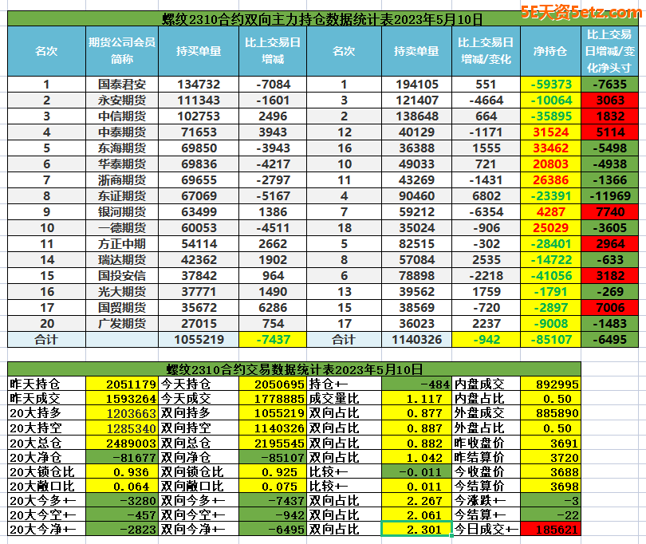Viewport: 646px width, 544px height.
Task: Click the 内盘成交 value 892995
Action: pos(551,384)
